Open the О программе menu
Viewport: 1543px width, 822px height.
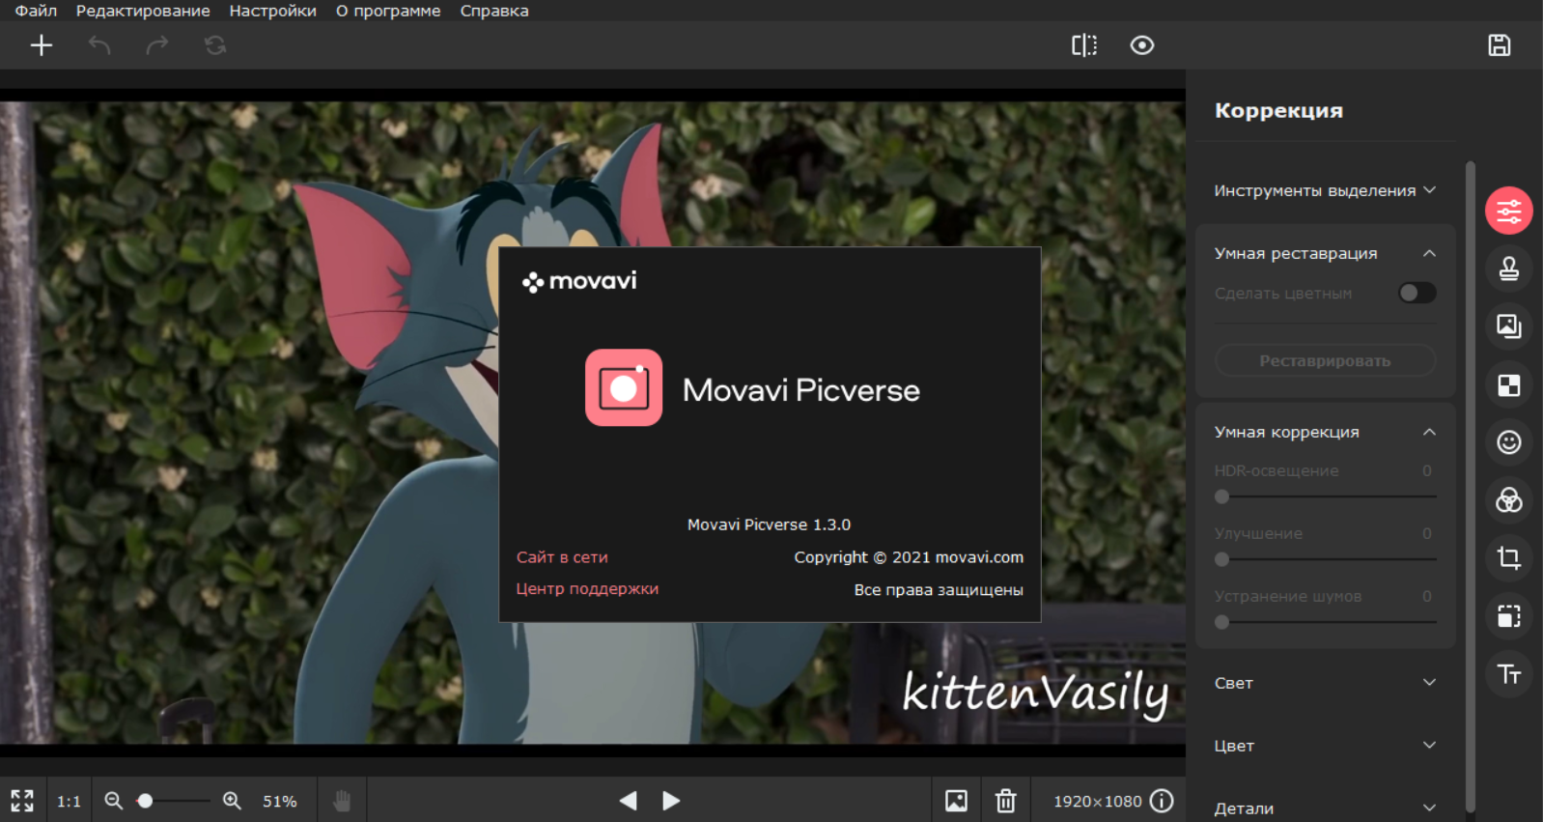point(388,11)
